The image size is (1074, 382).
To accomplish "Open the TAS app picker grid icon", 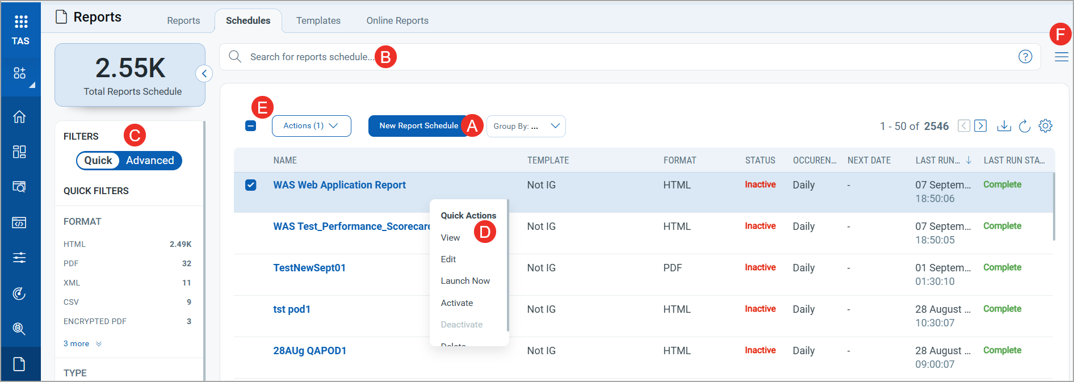I will 21,22.
